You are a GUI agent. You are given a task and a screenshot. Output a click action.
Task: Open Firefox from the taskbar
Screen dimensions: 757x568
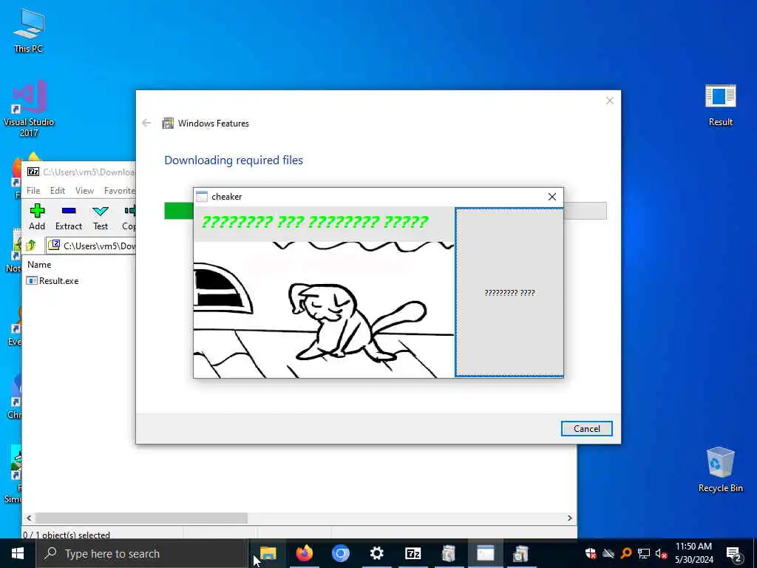pyautogui.click(x=304, y=553)
